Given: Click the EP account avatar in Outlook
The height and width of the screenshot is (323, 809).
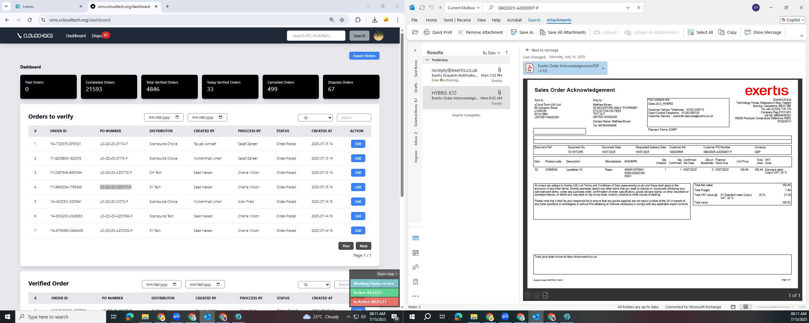Looking at the screenshot, I should [x=756, y=8].
